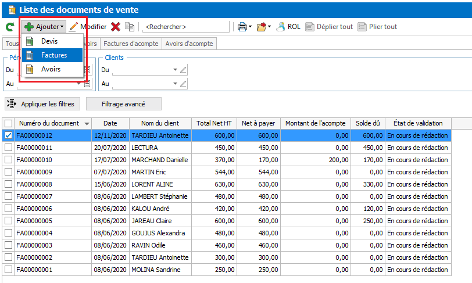Click the Appliquer les filtres button
This screenshot has width=472, height=283.
pos(42,104)
